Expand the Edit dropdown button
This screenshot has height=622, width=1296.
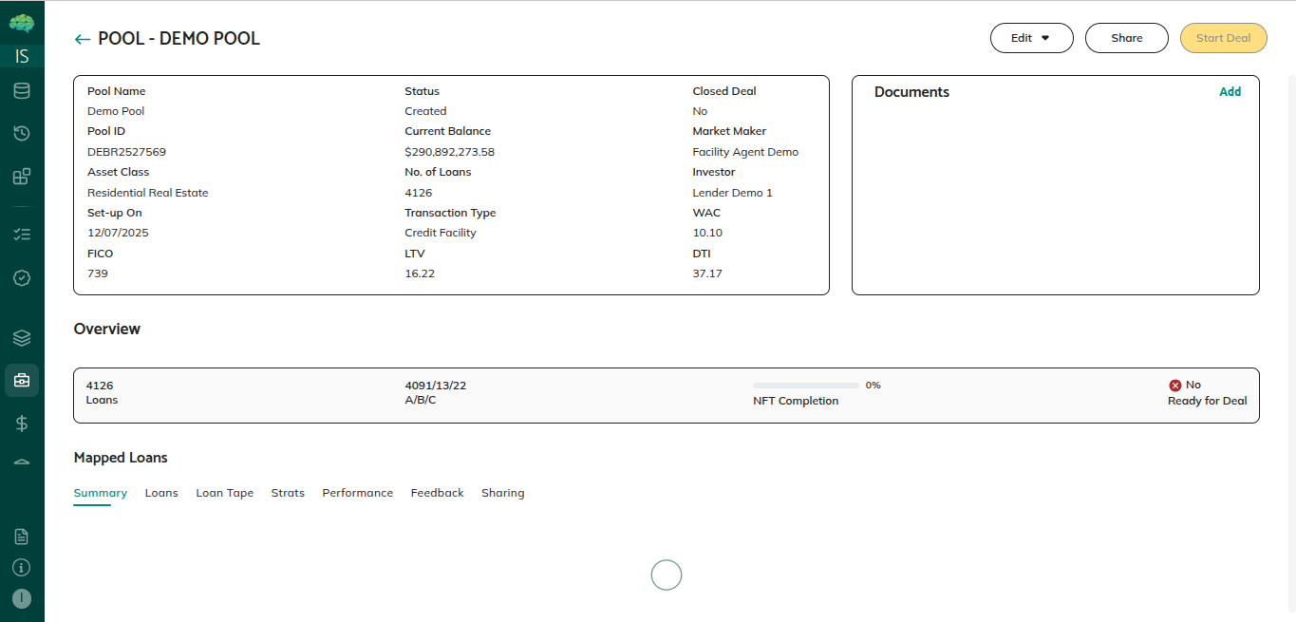click(1031, 38)
